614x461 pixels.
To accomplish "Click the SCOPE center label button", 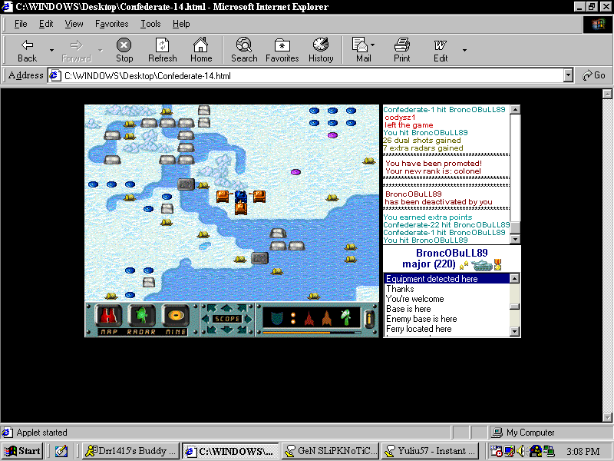I will [227, 319].
